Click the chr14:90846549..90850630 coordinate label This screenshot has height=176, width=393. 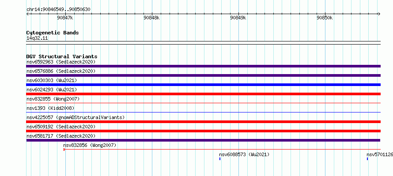pyautogui.click(x=58, y=10)
